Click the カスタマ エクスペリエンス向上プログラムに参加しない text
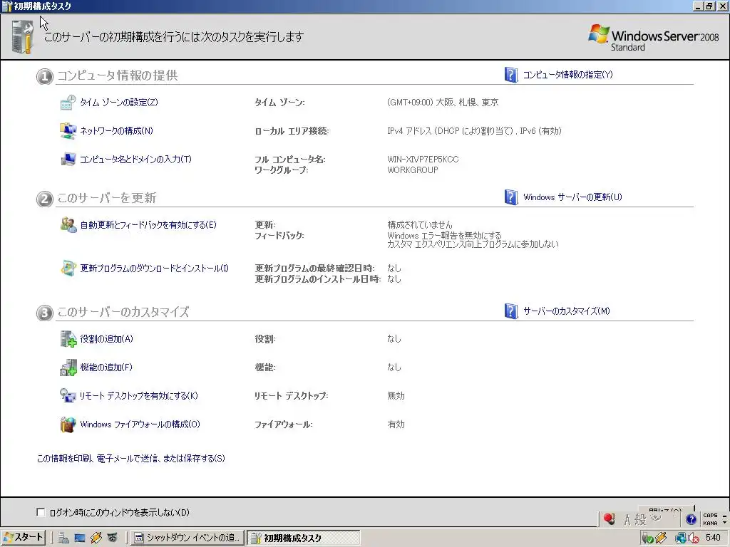 point(473,244)
